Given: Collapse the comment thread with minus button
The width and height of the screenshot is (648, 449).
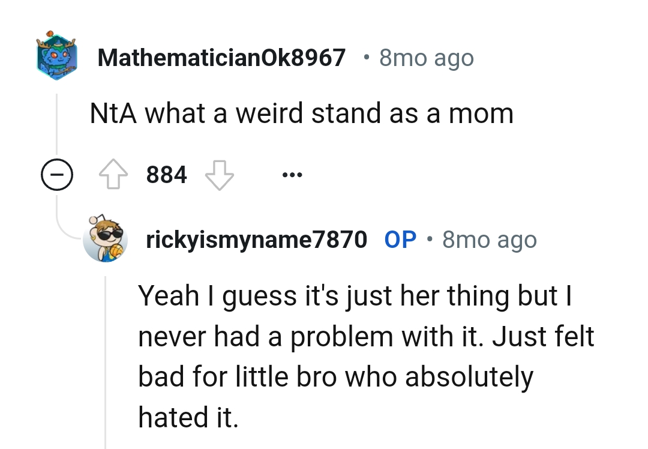Looking at the screenshot, I should pos(57,175).
